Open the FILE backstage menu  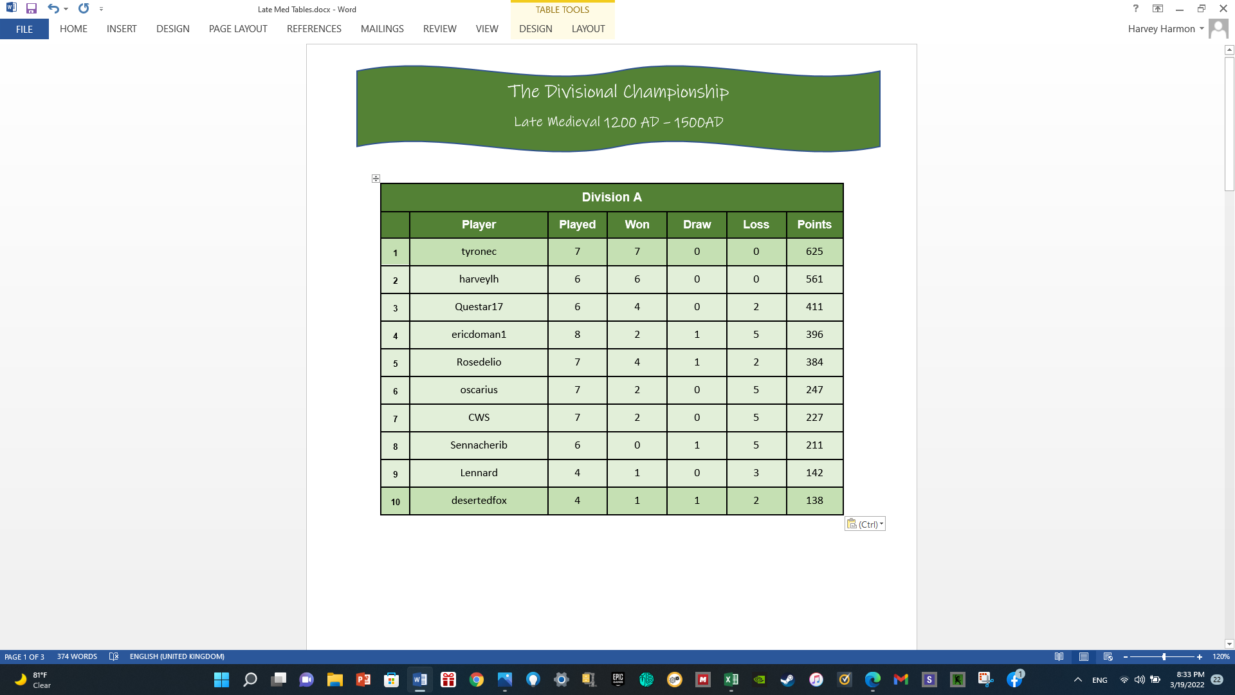click(x=24, y=29)
